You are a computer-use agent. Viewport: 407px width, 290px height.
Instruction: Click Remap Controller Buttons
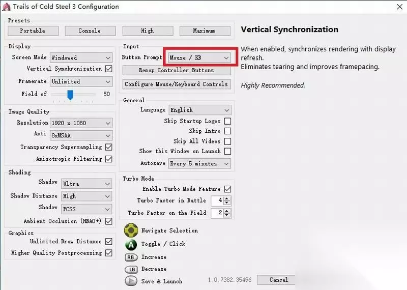(x=177, y=70)
